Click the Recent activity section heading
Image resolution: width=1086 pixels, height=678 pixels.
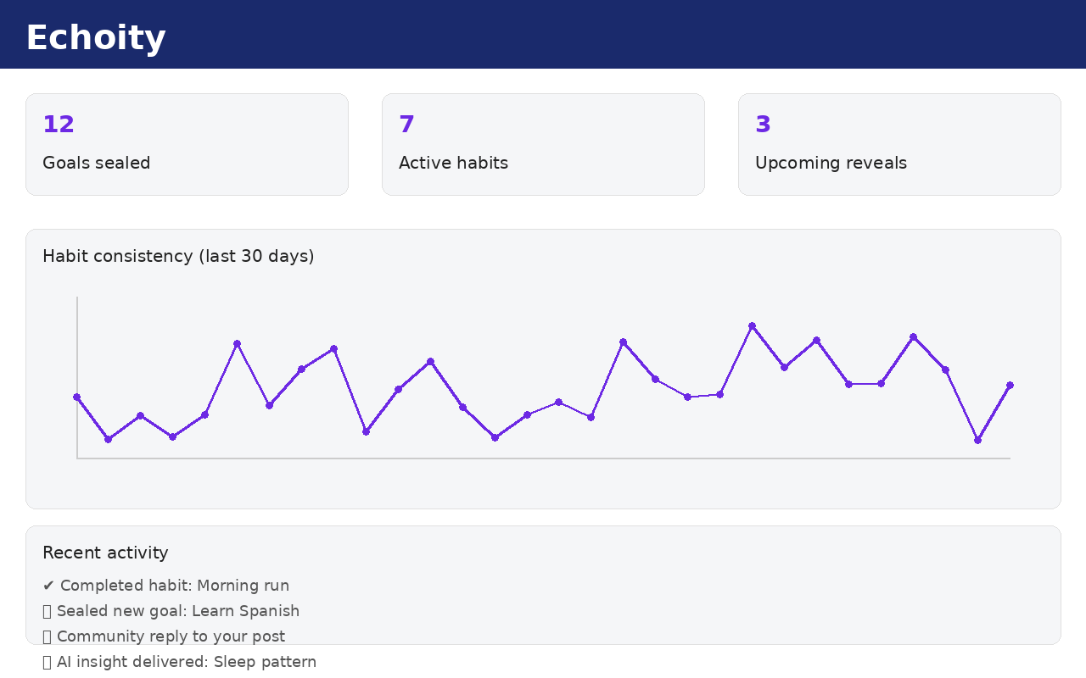pyautogui.click(x=105, y=553)
